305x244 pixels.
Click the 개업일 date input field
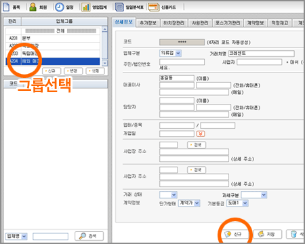coord(177,134)
